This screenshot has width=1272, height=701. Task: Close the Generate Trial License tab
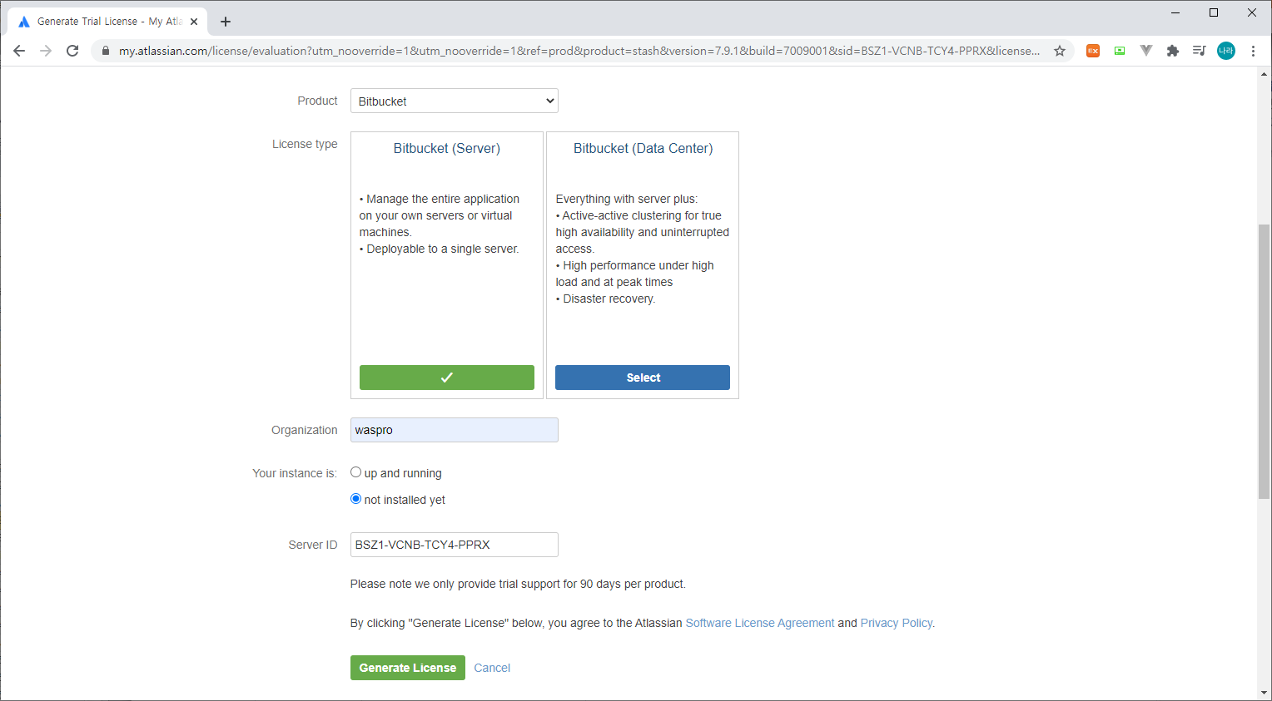194,22
